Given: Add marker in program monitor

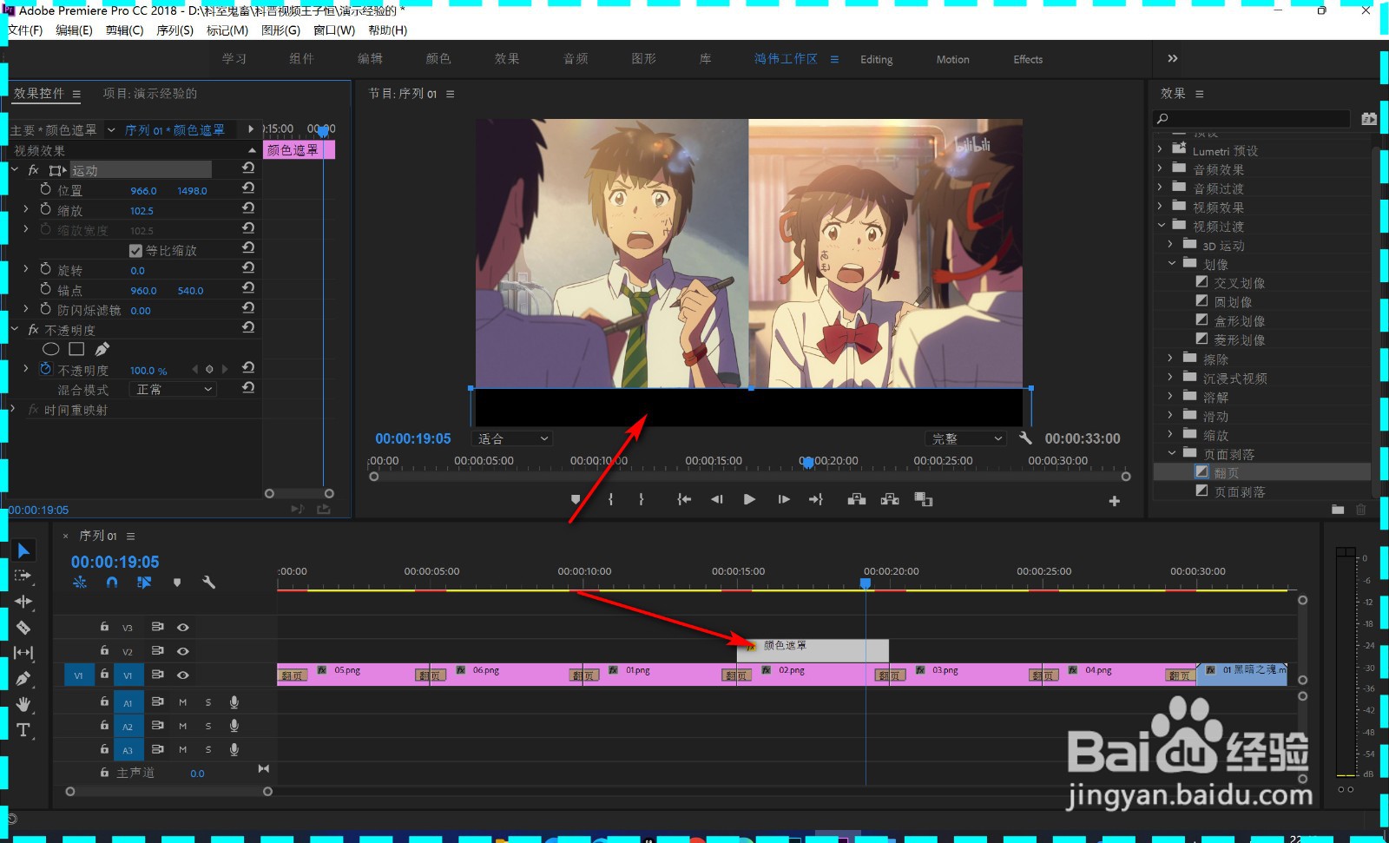Looking at the screenshot, I should click(576, 499).
